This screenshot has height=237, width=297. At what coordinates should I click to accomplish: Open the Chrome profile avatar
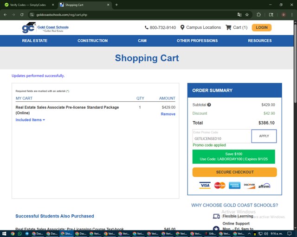pos(284,15)
